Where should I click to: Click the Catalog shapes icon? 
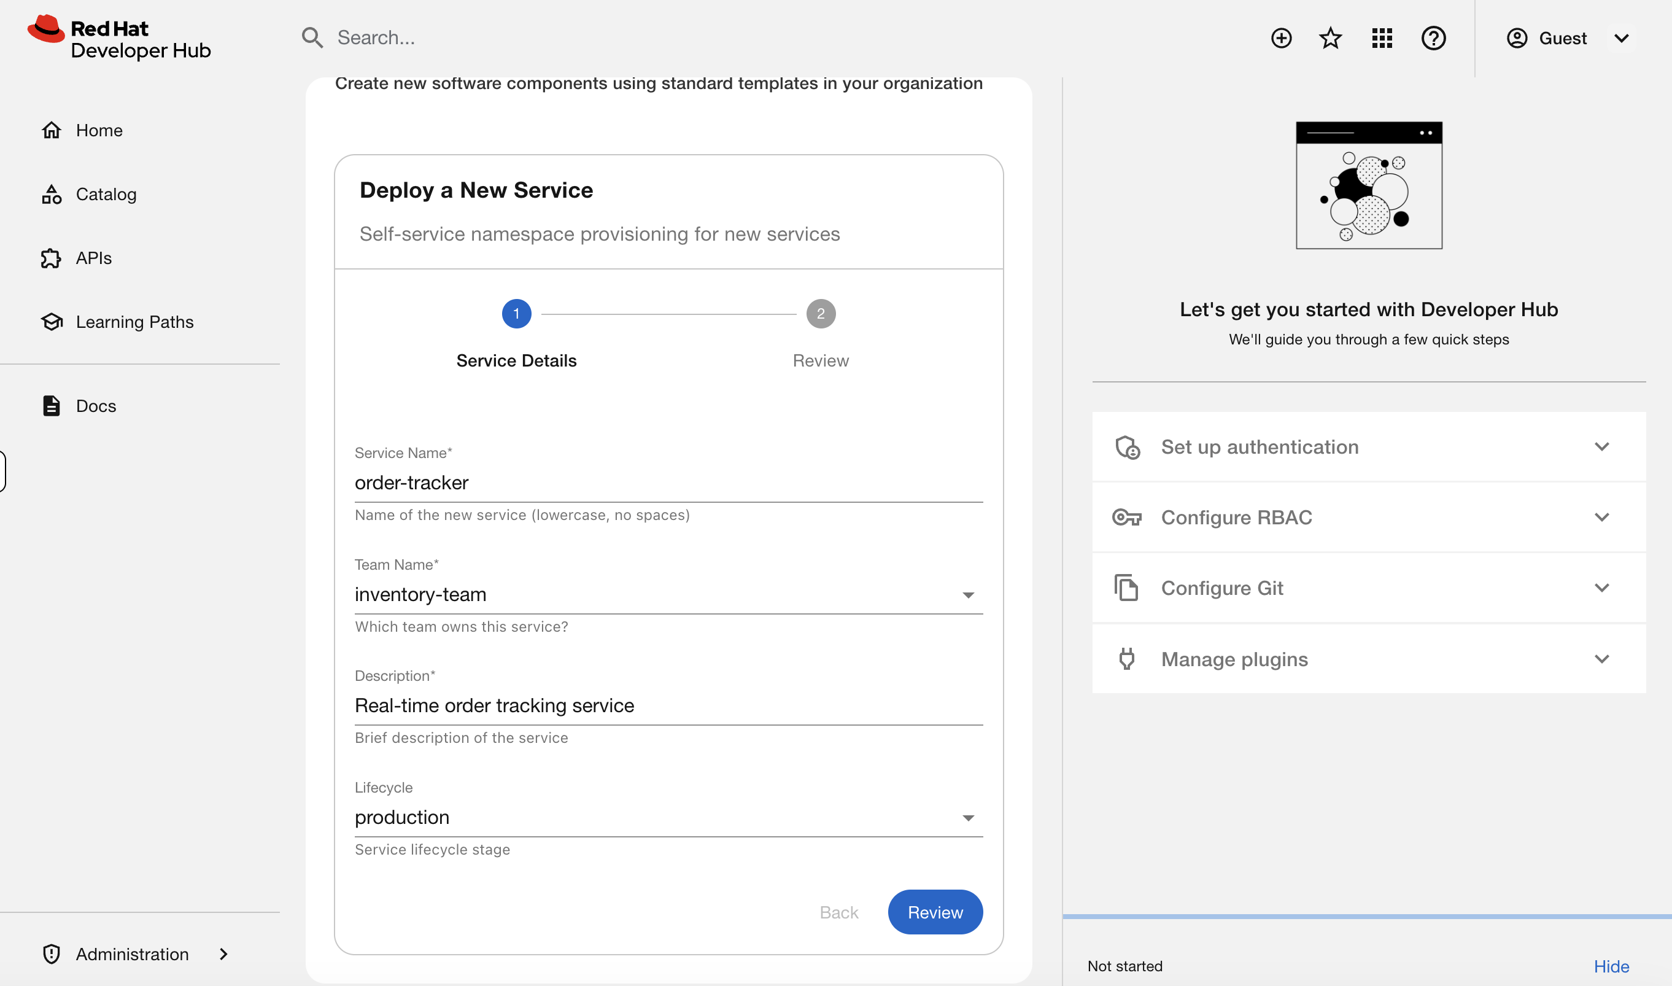(51, 194)
